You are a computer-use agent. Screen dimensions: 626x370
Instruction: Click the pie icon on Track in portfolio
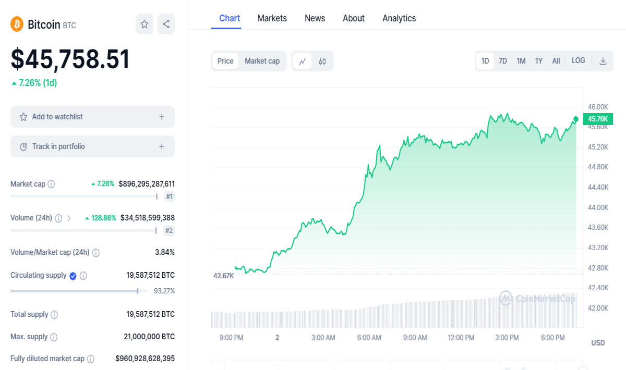click(x=23, y=146)
